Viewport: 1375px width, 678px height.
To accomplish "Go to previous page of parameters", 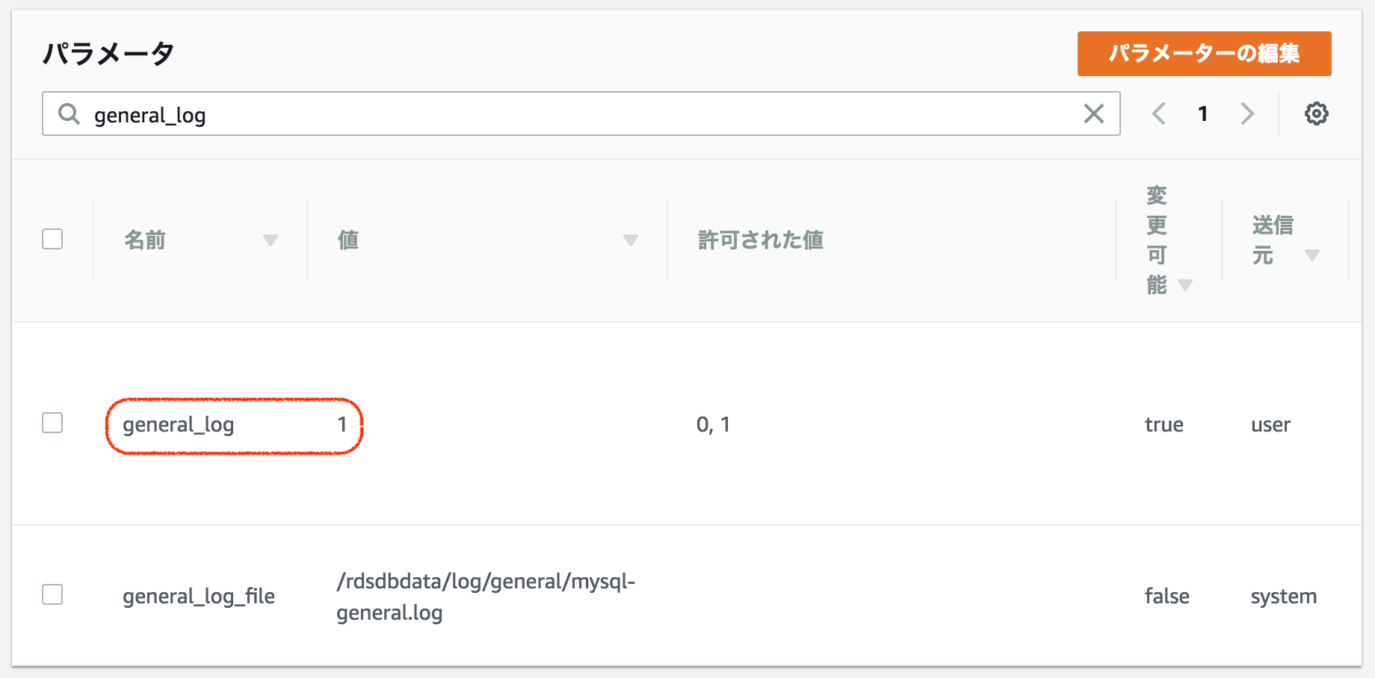I will [1159, 114].
